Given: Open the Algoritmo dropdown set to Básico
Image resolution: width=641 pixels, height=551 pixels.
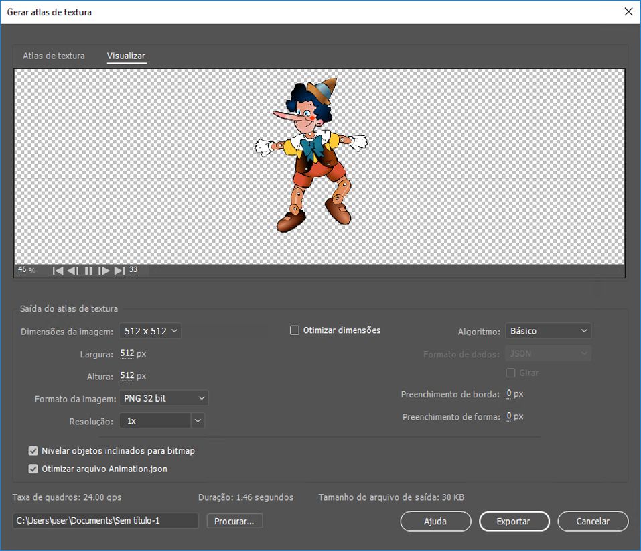Looking at the screenshot, I should click(548, 331).
